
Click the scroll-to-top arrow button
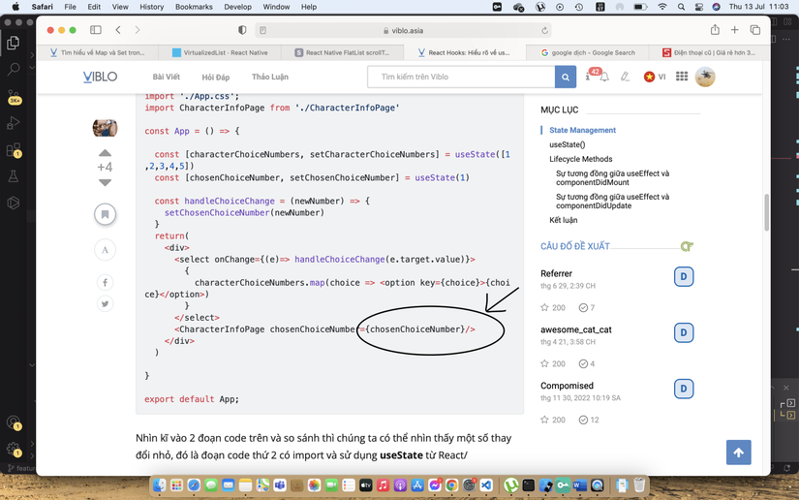coord(738,453)
